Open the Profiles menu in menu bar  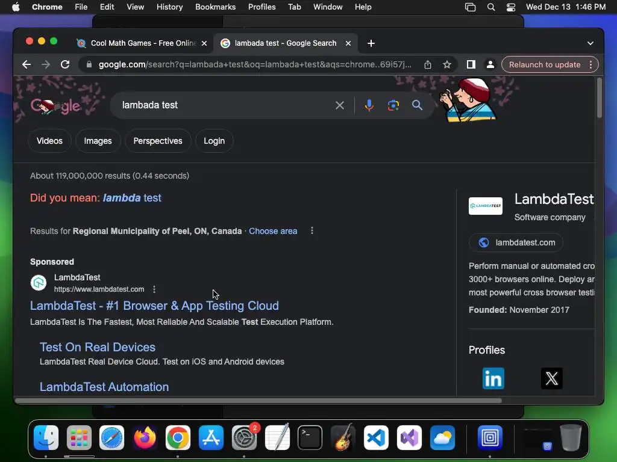click(x=262, y=7)
